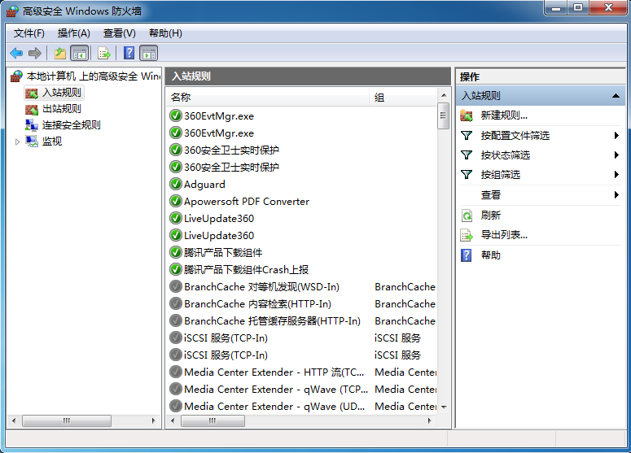Click the Help icon in the Actions pane

coord(466,255)
